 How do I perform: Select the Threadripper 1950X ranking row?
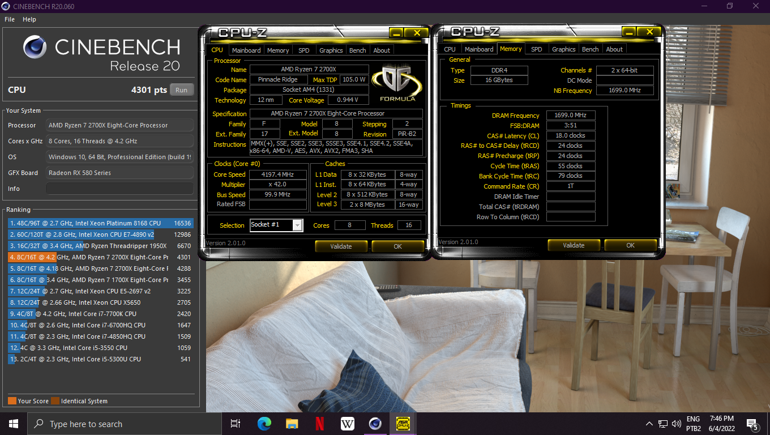[100, 246]
